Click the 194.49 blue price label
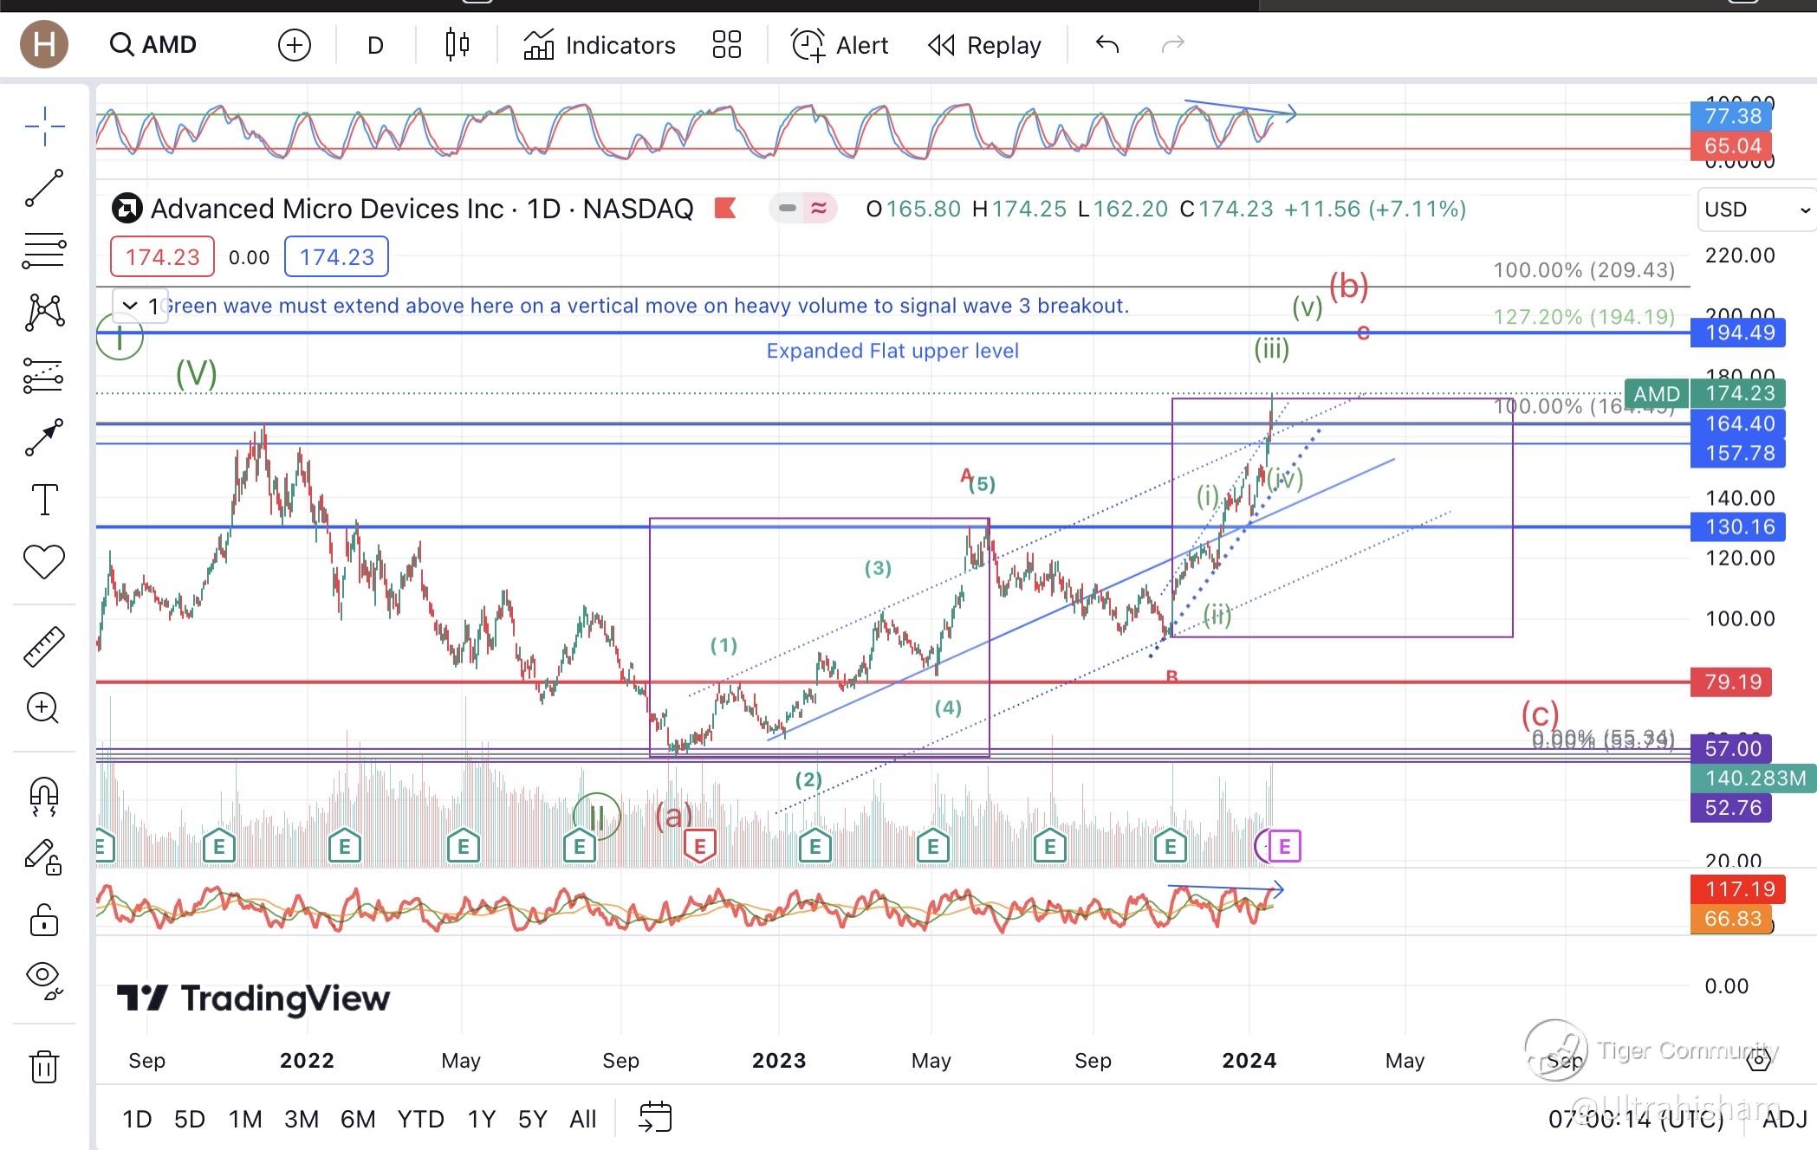Viewport: 1817px width, 1150px height. (x=1738, y=333)
